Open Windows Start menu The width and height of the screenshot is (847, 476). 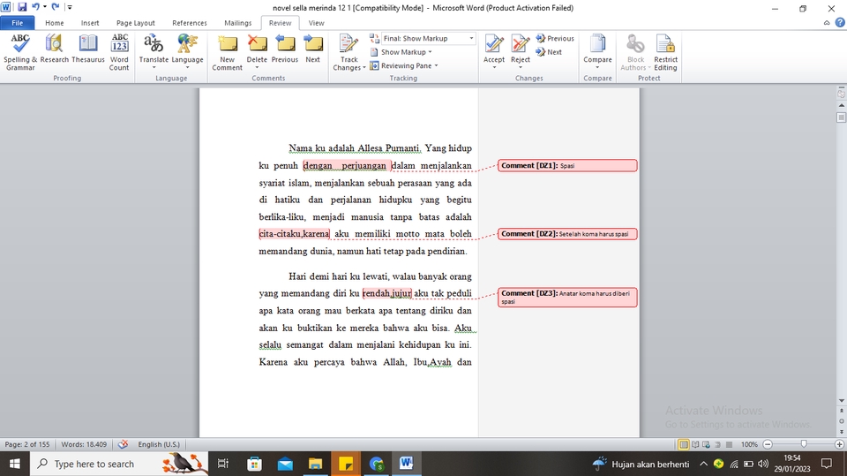15,464
